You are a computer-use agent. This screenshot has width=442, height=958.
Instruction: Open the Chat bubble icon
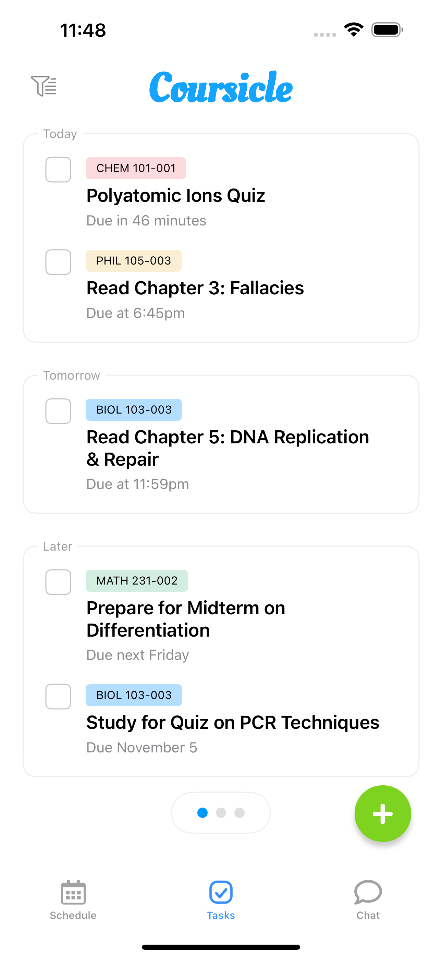pos(368,892)
